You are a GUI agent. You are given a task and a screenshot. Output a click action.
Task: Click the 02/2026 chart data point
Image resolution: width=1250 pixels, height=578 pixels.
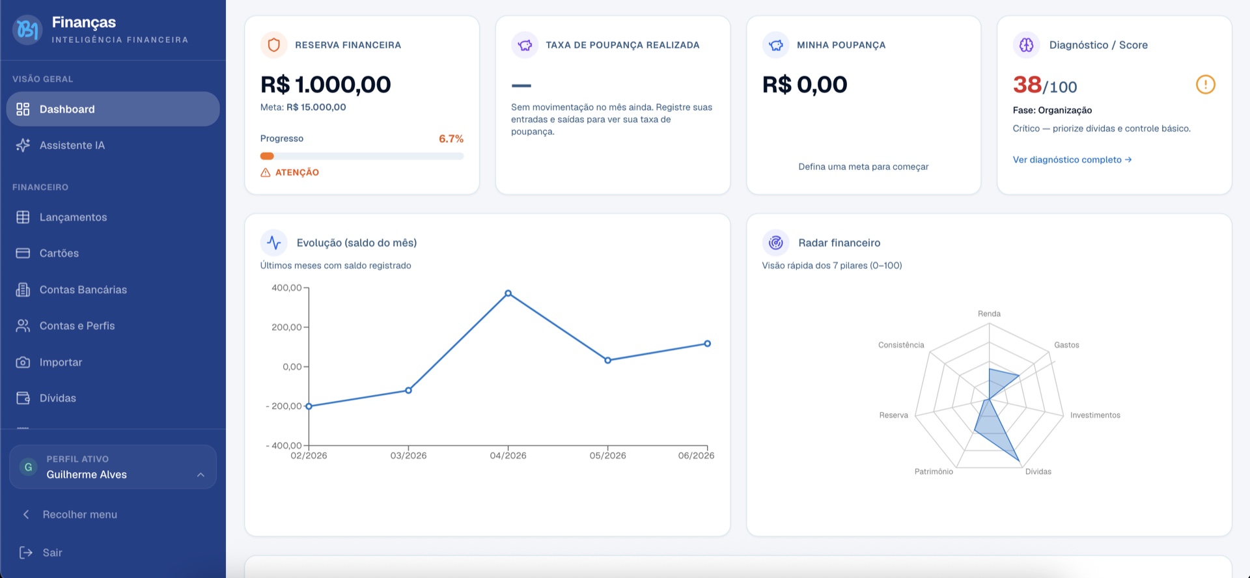tap(309, 406)
